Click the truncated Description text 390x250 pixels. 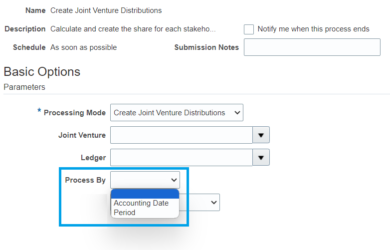(x=133, y=29)
